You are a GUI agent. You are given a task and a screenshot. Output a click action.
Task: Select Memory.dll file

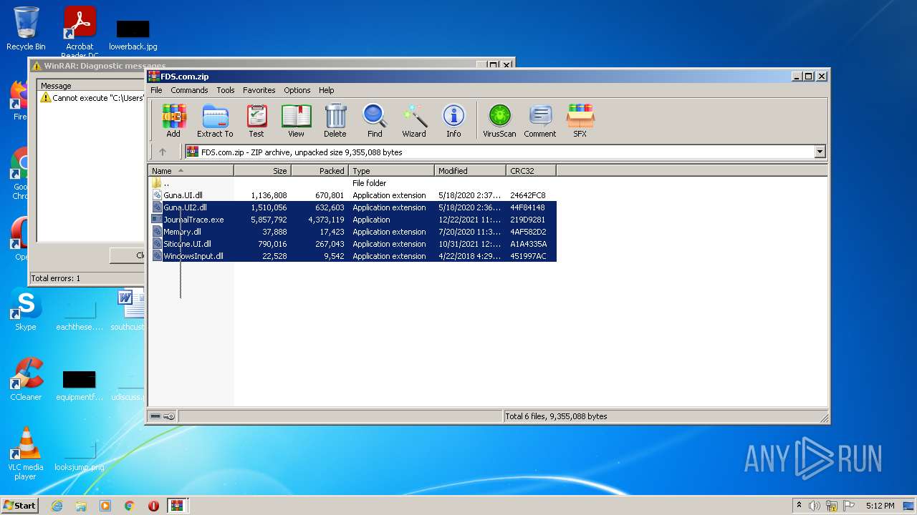[352, 232]
